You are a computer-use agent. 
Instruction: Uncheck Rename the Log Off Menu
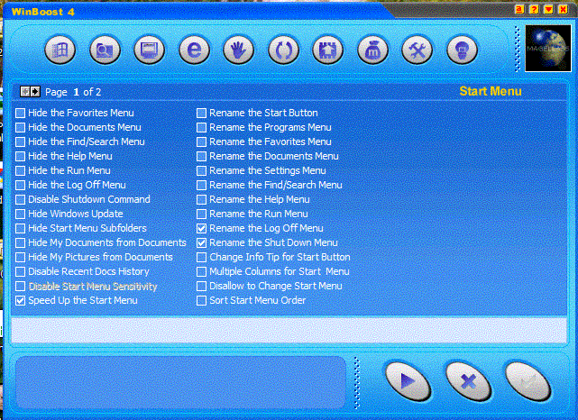pos(201,228)
